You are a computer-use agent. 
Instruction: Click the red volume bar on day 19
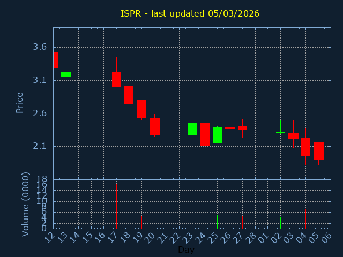[141, 222]
